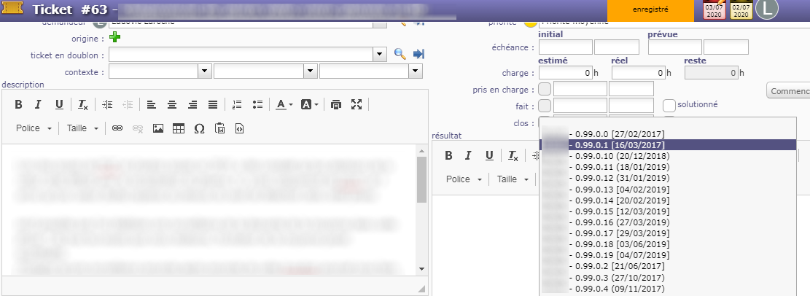This screenshot has height=296, width=810.
Task: Select version 0.99.0.0 [27/02/2017]
Action: tap(667, 134)
